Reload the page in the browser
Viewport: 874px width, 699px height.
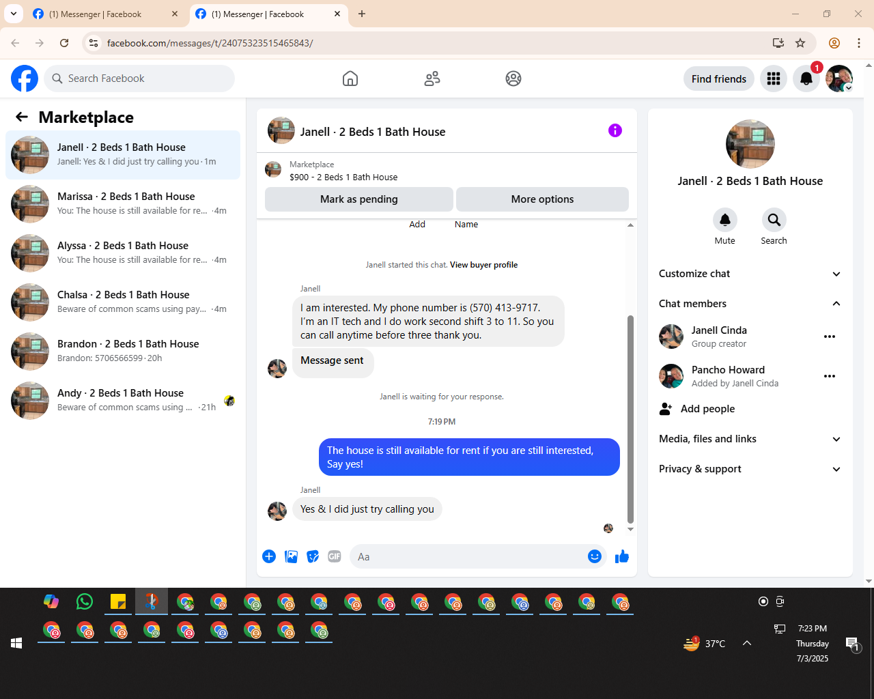coord(64,43)
